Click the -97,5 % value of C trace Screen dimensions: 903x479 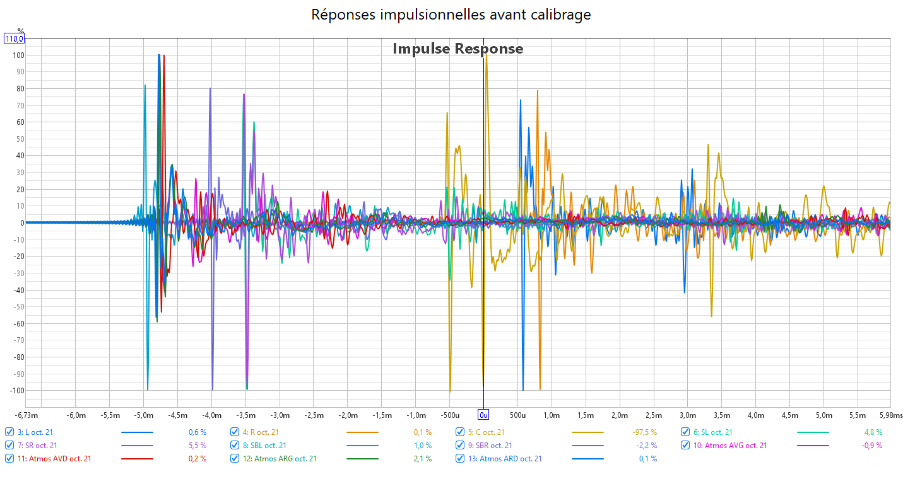644,432
